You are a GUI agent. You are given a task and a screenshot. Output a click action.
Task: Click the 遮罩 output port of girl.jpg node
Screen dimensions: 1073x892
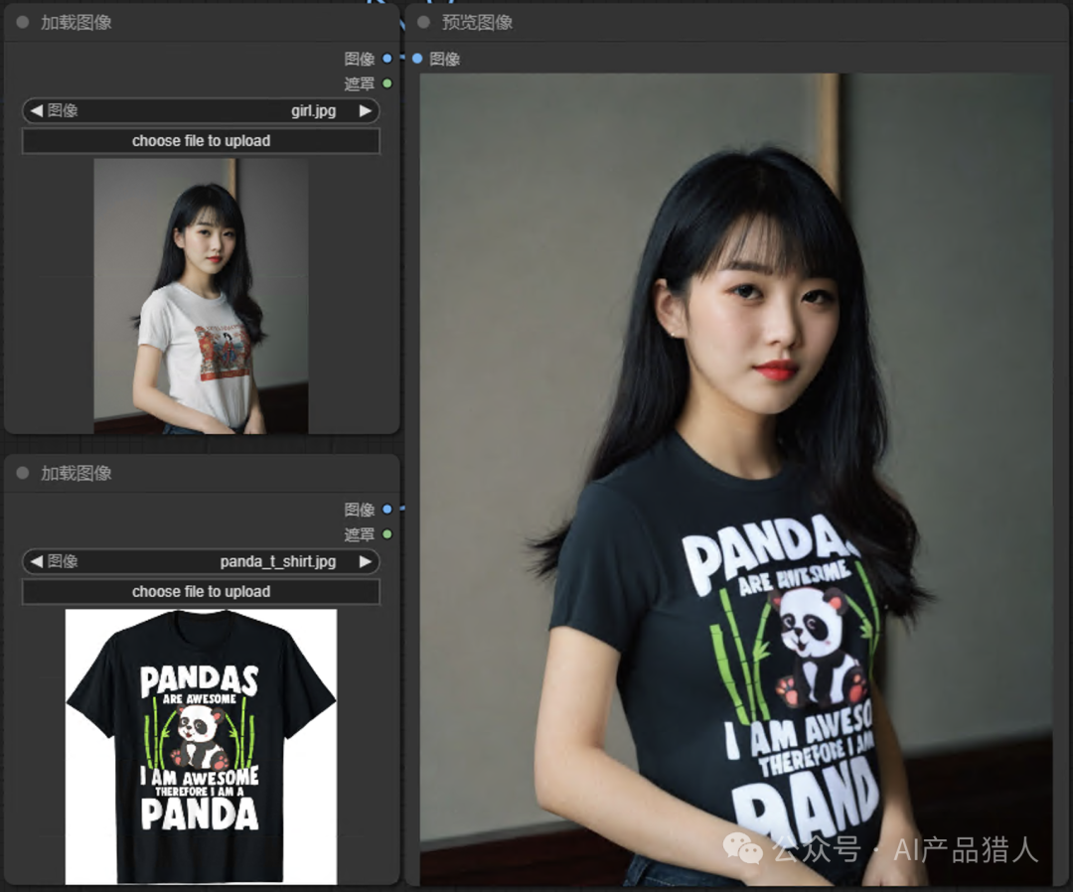pos(387,83)
